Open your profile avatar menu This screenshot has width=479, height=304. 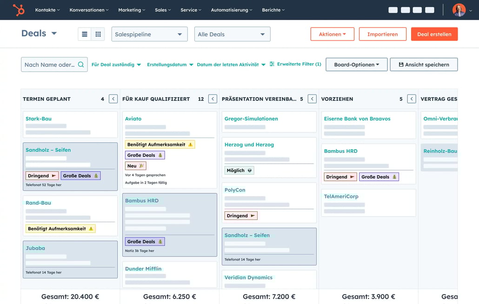459,9
